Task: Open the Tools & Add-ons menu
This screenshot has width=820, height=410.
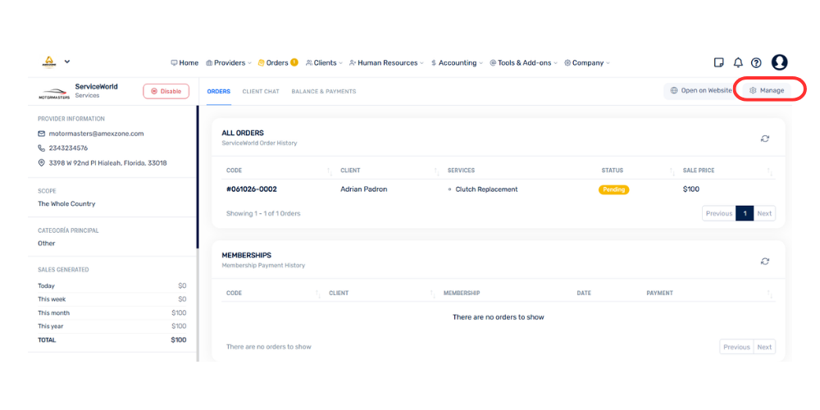Action: click(x=523, y=63)
